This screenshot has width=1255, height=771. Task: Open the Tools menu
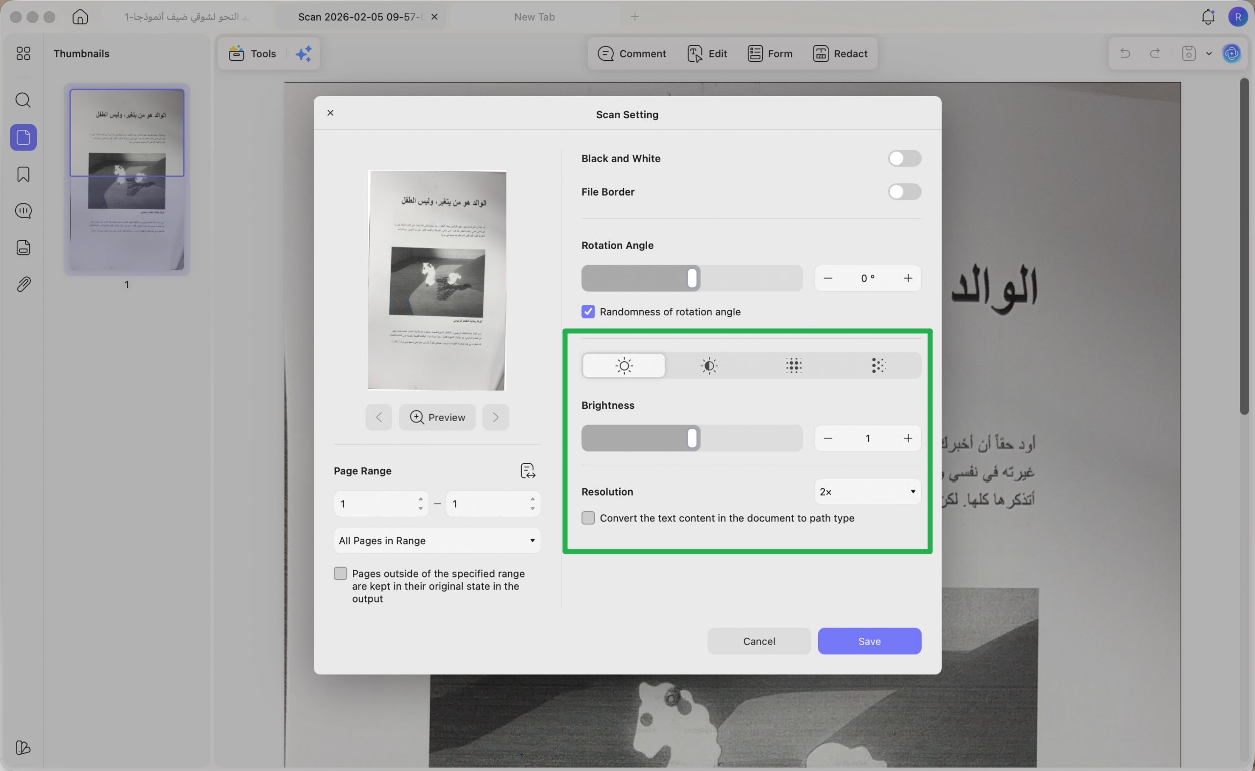point(252,53)
